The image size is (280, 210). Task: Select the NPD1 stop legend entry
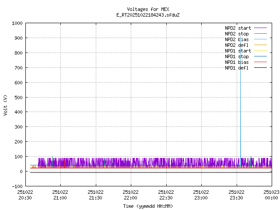coord(237,56)
